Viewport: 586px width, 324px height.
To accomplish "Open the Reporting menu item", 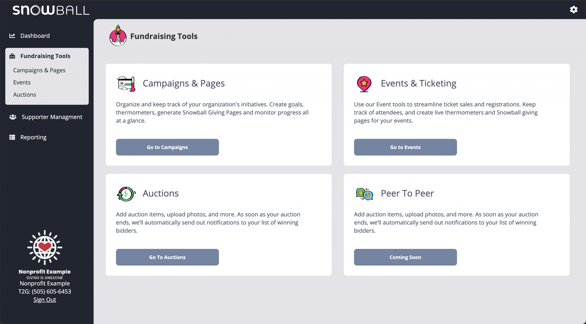I will pos(33,137).
